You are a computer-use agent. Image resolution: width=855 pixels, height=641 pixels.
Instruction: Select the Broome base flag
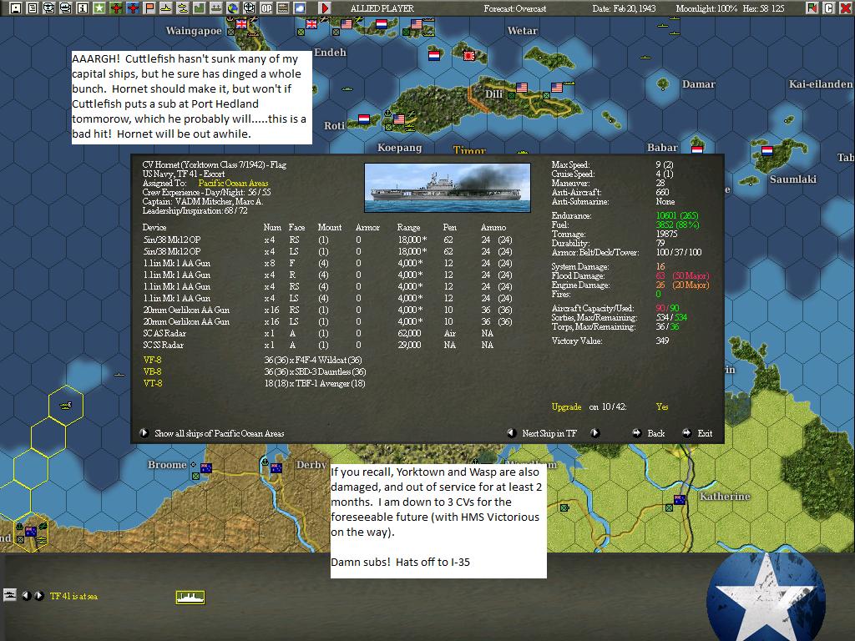click(x=206, y=468)
